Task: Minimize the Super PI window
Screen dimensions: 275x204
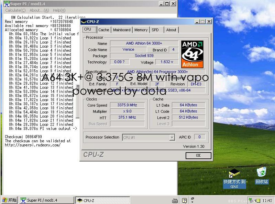Action: point(161,4)
